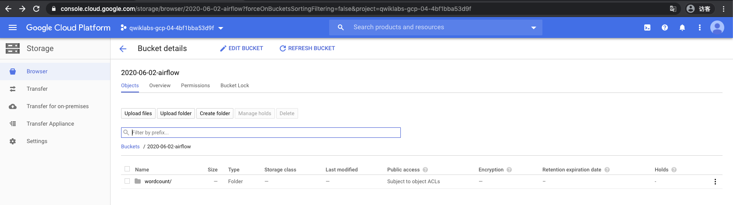Screen dimensions: 733x205
Task: Switch to the Permissions tab
Action: (195, 85)
